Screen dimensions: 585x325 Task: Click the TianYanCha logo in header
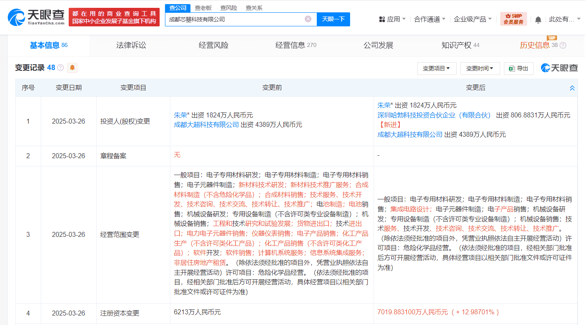pyautogui.click(x=36, y=17)
